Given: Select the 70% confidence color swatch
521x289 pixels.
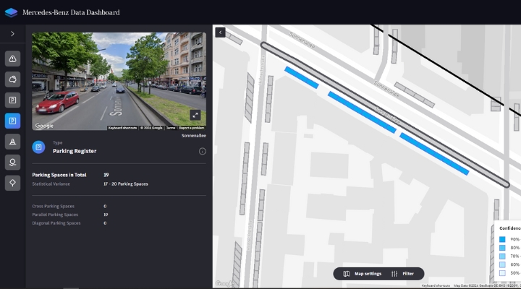Looking at the screenshot, I should point(502,256).
